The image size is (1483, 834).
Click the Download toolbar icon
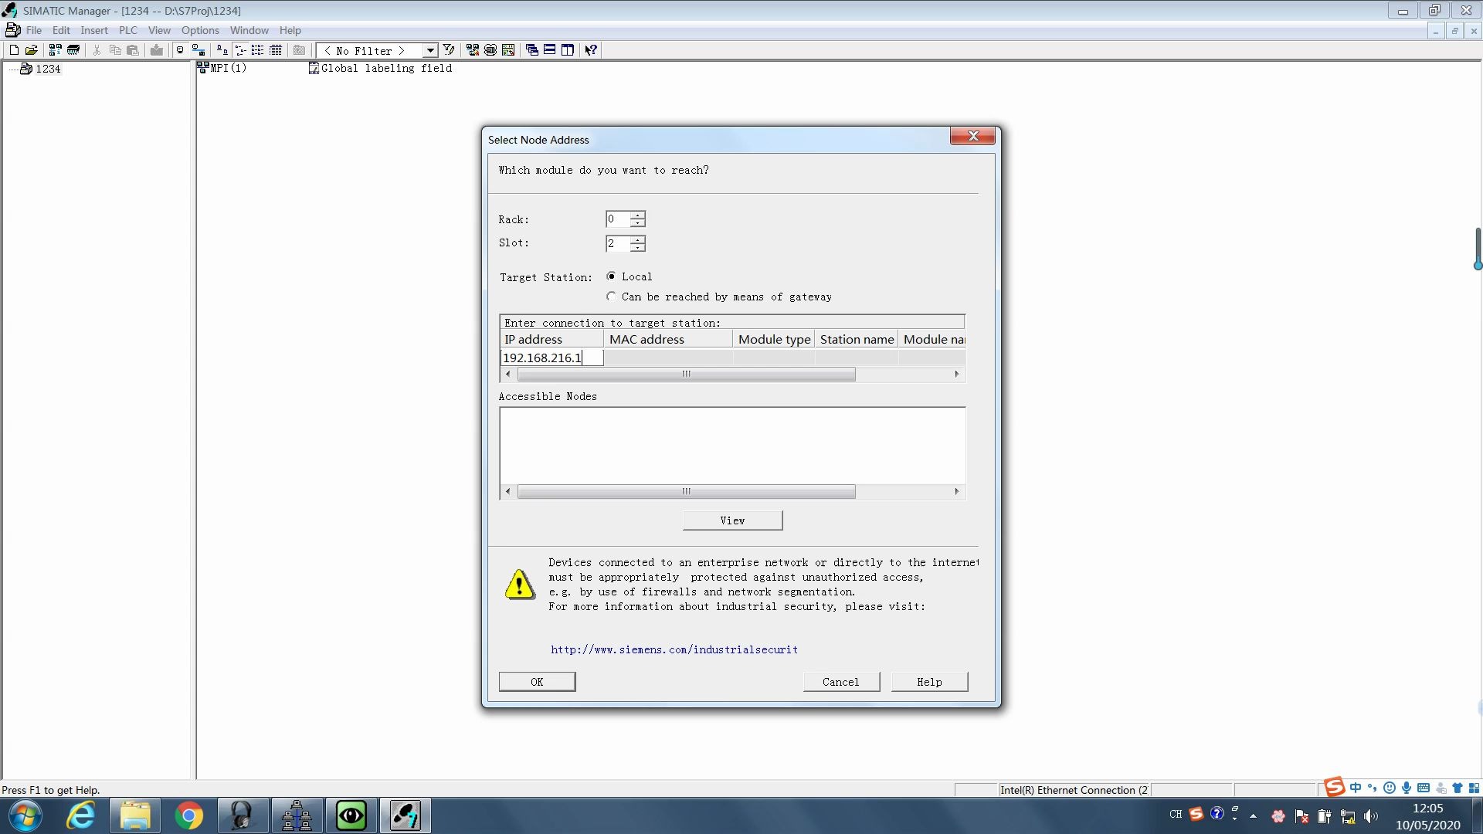coord(157,50)
